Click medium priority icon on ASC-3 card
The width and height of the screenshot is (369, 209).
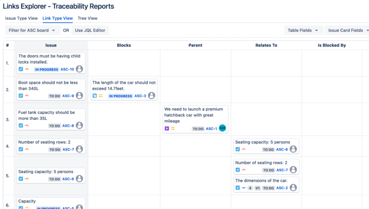(101, 96)
